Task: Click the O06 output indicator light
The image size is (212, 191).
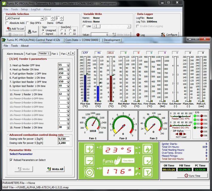Action: [x=202, y=135]
